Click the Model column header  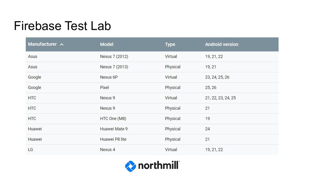pyautogui.click(x=106, y=45)
